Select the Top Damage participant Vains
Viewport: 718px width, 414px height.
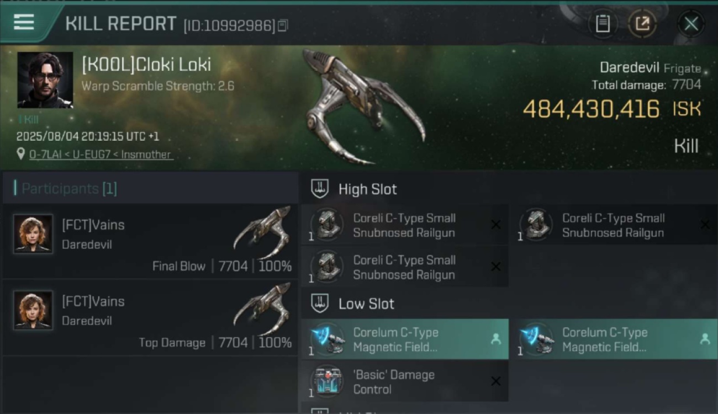click(x=150, y=318)
